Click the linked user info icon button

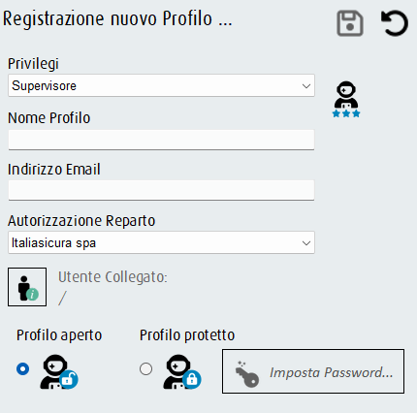click(27, 287)
